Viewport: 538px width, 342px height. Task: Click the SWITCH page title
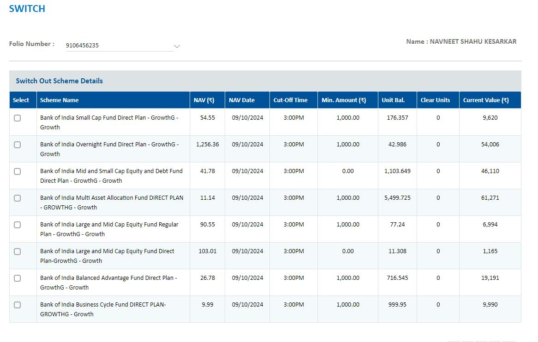pyautogui.click(x=27, y=9)
